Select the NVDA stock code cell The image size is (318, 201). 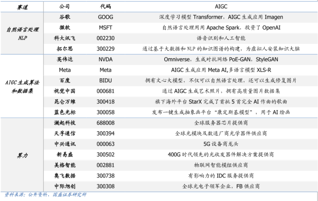tap(105, 60)
